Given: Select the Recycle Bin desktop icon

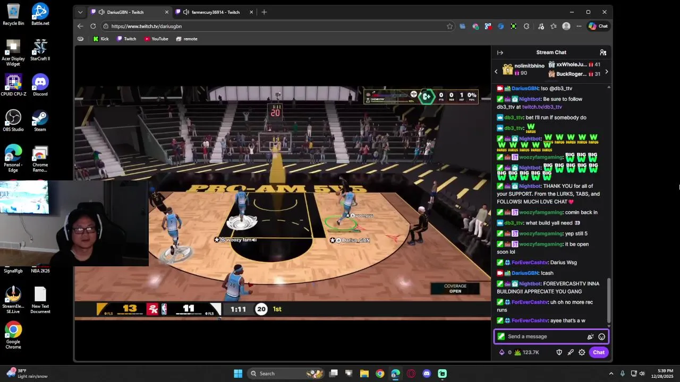Looking at the screenshot, I should click(13, 14).
